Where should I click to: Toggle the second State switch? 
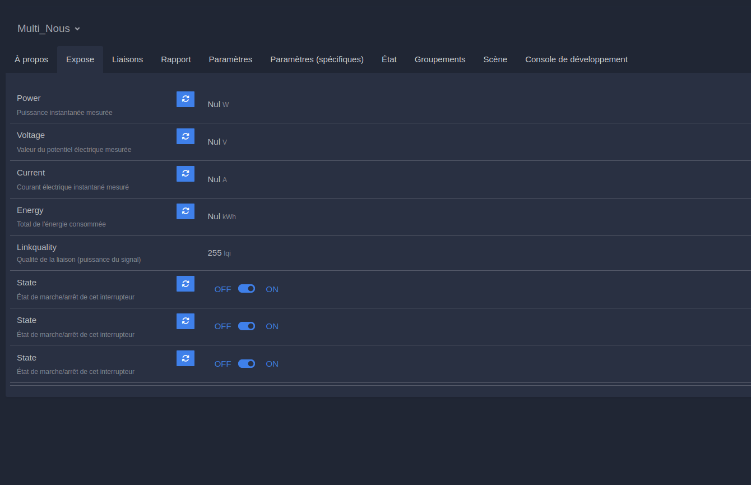pos(247,326)
